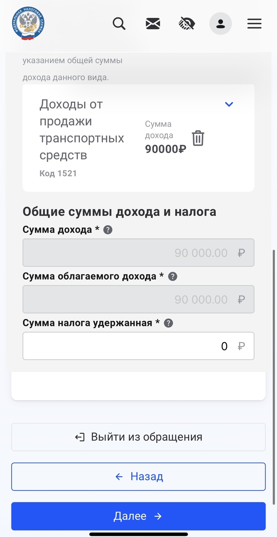Image resolution: width=277 pixels, height=537 pixels.
Task: Open the user profile icon
Action: (220, 24)
